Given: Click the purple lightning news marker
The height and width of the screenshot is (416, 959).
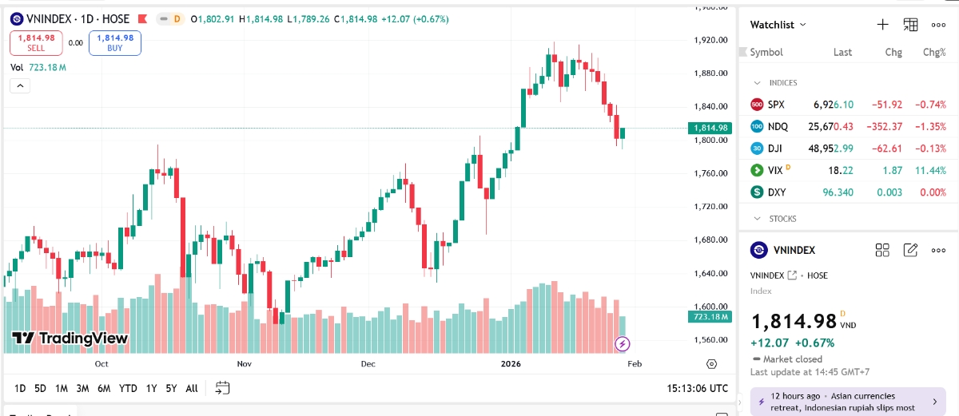Looking at the screenshot, I should pyautogui.click(x=623, y=344).
